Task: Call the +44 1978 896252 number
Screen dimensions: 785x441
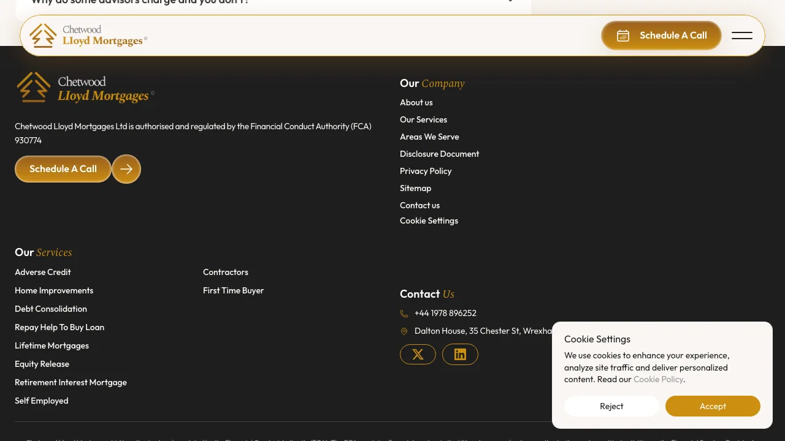Action: tap(445, 313)
